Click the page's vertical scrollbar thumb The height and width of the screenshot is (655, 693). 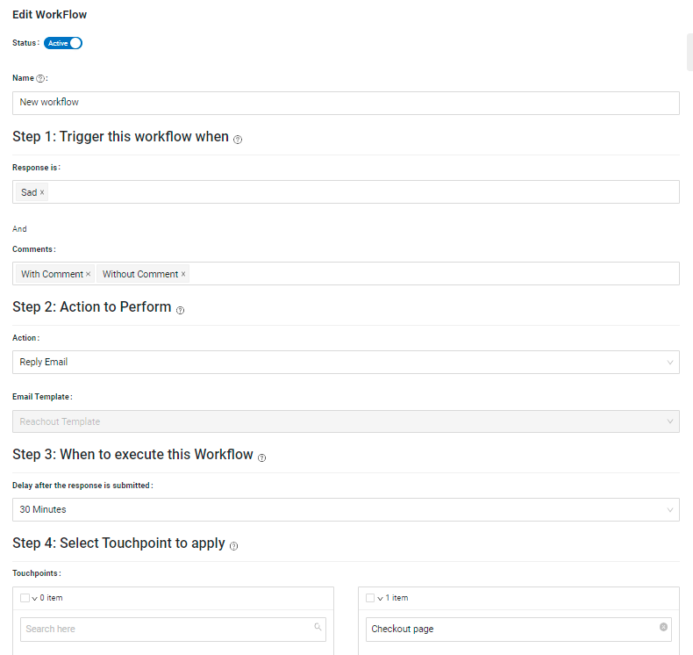click(x=689, y=52)
